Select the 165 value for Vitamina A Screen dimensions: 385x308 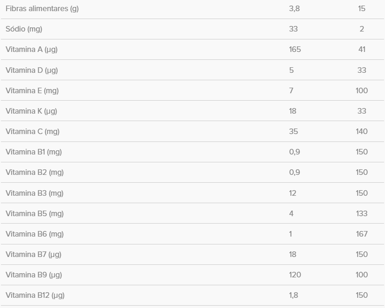click(x=295, y=50)
